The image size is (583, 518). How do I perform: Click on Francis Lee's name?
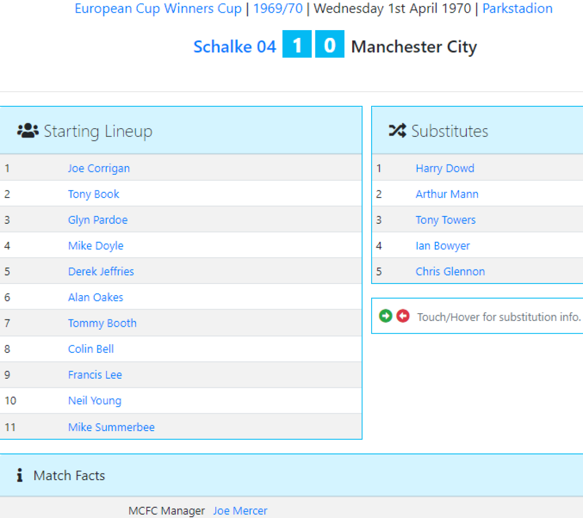pyautogui.click(x=95, y=375)
